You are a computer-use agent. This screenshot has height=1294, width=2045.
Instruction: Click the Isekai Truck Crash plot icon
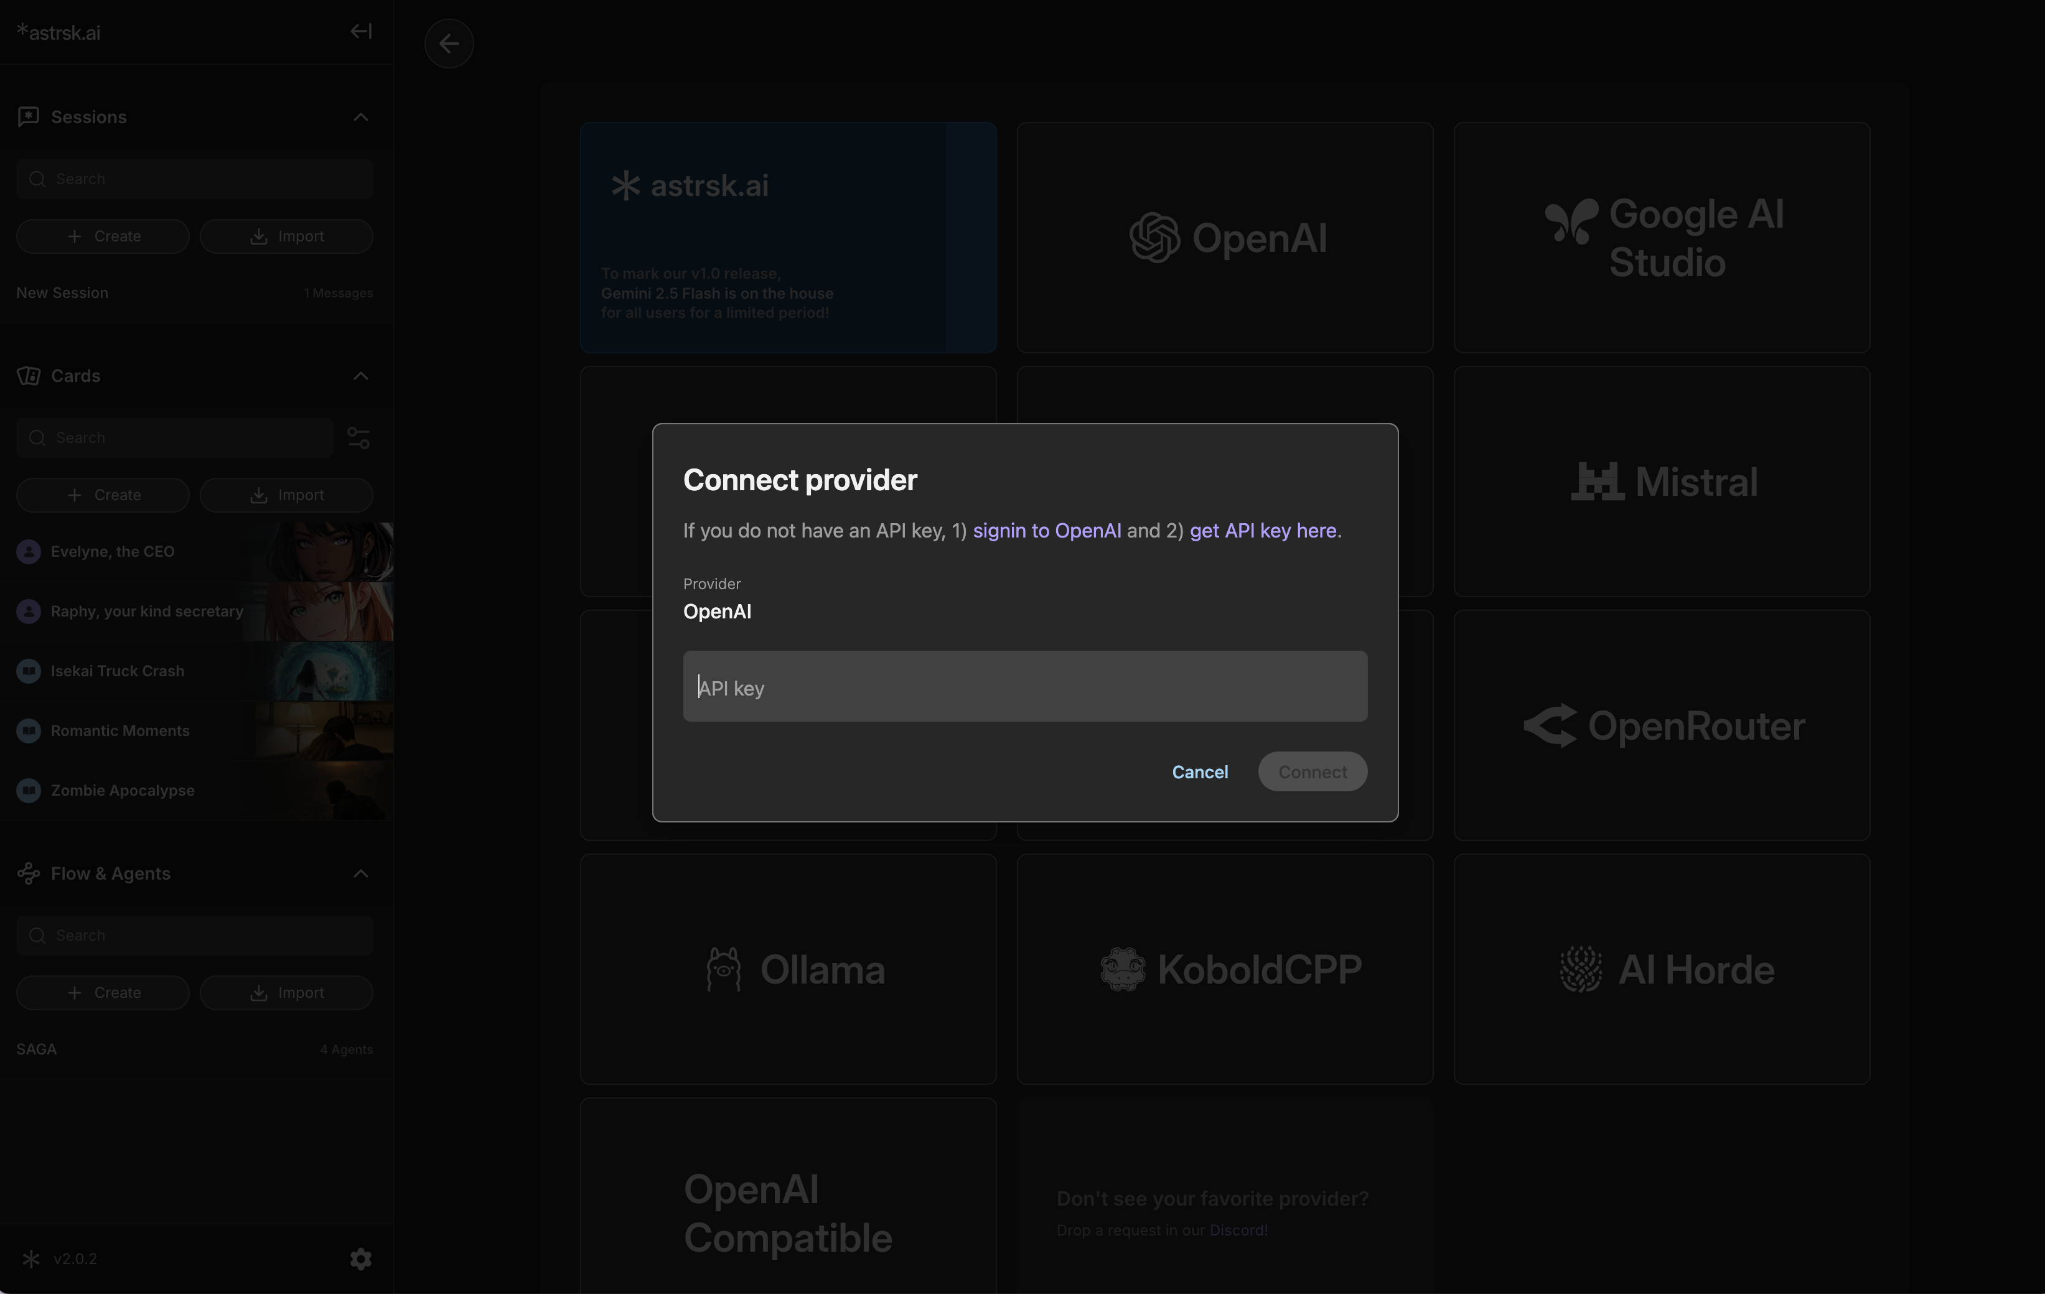[x=29, y=671]
